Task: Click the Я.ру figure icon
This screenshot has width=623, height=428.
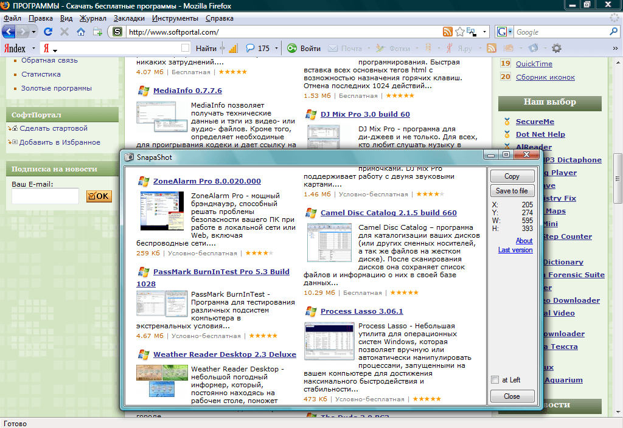Action: click(x=449, y=49)
